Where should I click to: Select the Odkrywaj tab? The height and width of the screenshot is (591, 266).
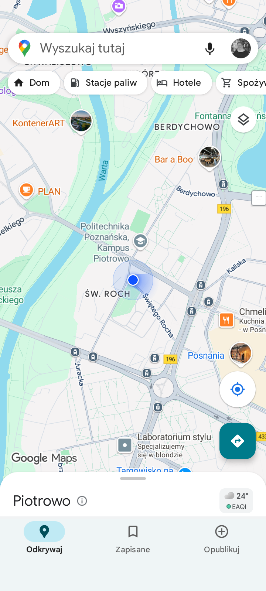click(44, 539)
